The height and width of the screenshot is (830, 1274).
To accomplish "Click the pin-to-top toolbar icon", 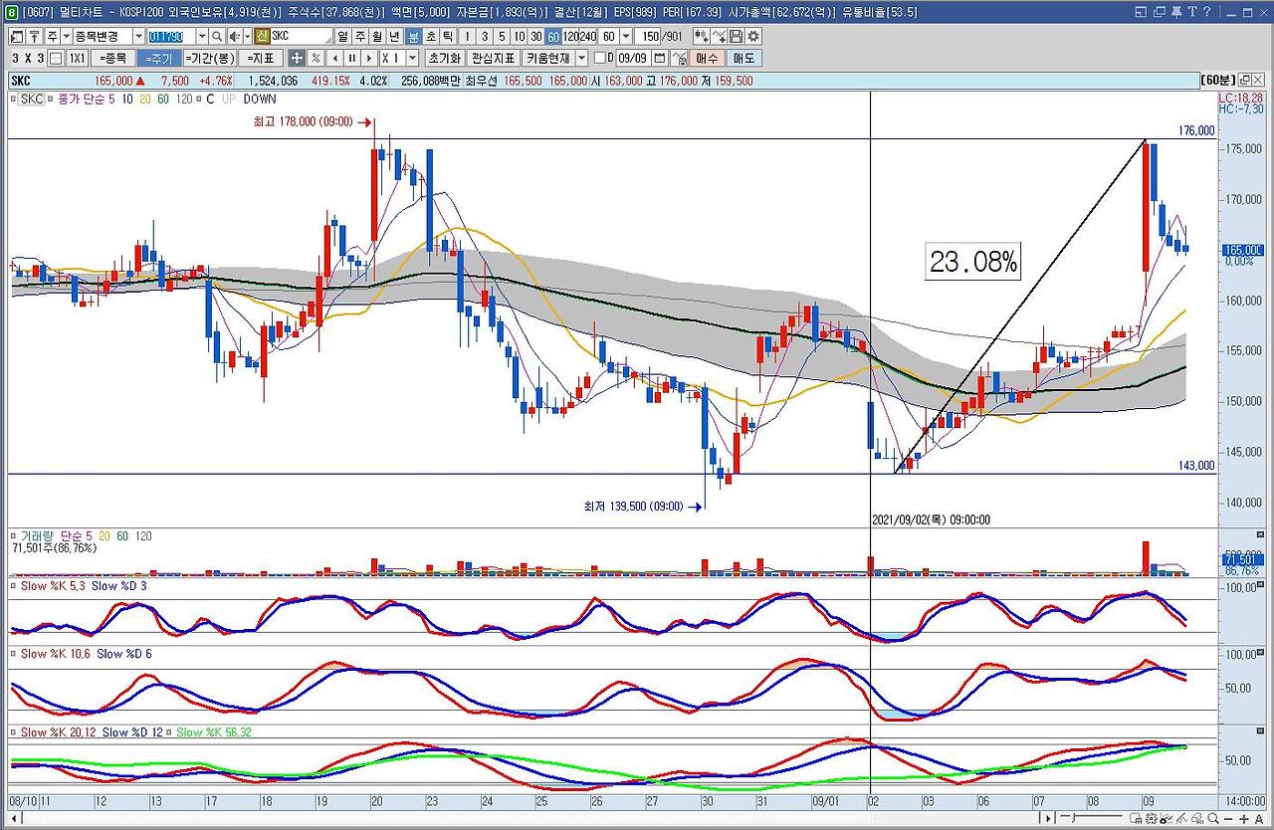I will coord(36,36).
